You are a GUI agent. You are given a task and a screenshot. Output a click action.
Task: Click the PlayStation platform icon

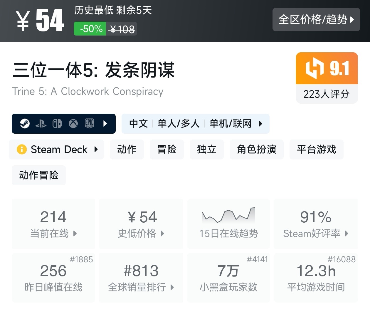[x=41, y=124]
